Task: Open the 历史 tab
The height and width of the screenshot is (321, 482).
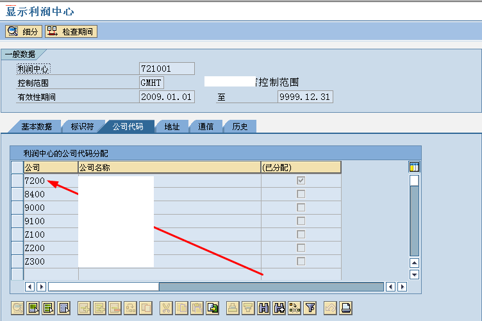Action: (x=240, y=127)
